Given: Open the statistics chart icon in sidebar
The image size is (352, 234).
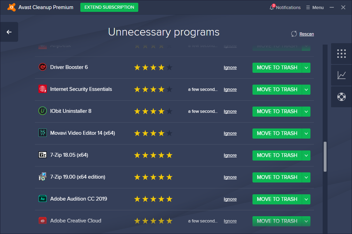Looking at the screenshot, I should click(x=341, y=75).
